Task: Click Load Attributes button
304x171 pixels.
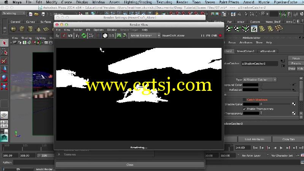Action: click(x=254, y=139)
